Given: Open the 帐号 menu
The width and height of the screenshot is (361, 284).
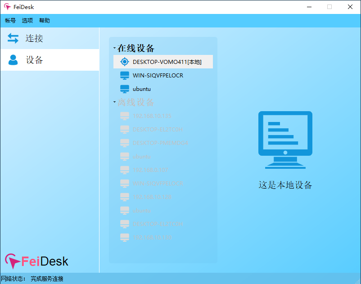Looking at the screenshot, I should coord(10,21).
